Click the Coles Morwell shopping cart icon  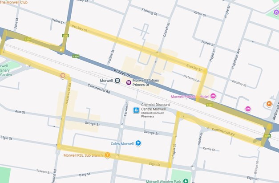click(x=138, y=143)
